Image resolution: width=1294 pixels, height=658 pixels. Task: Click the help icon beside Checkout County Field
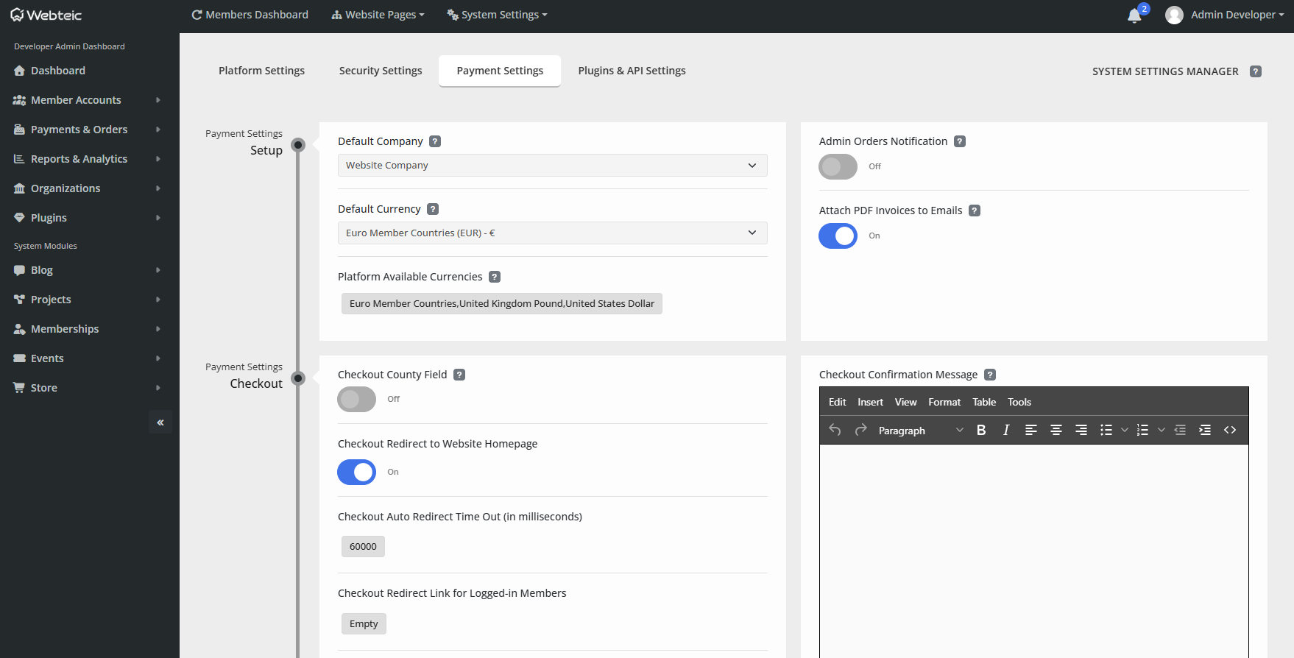pos(459,375)
